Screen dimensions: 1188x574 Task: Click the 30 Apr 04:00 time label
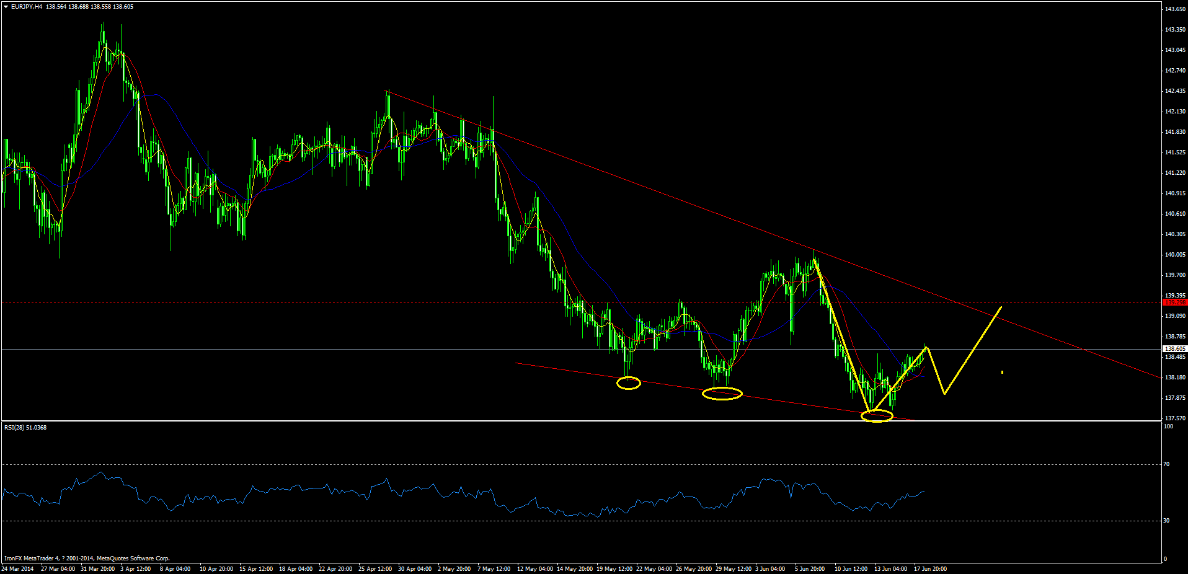415,569
